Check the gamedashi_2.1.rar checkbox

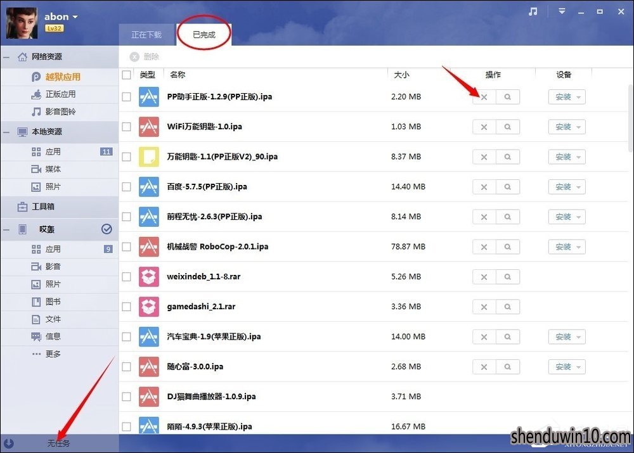[126, 307]
